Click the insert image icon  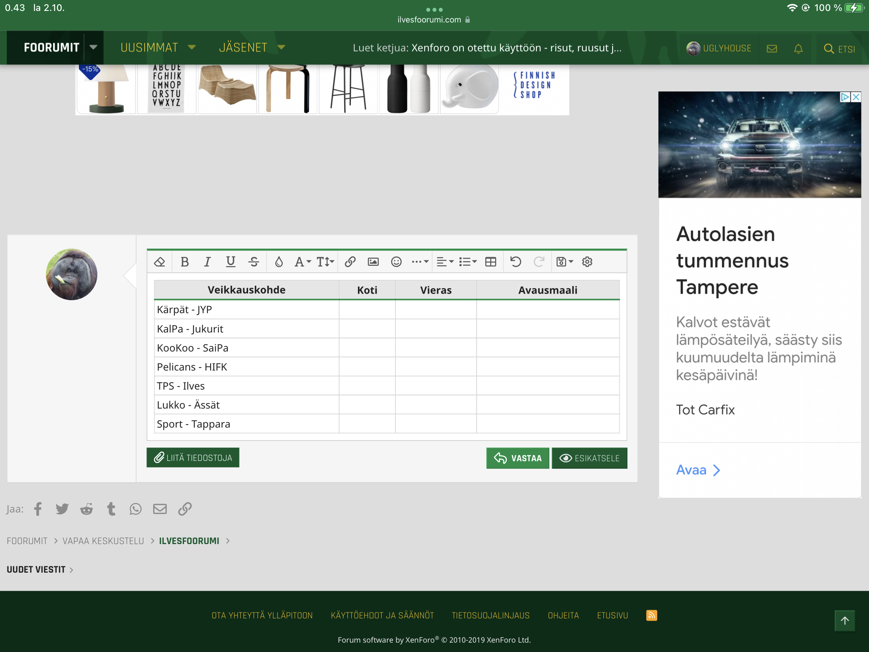(x=373, y=262)
